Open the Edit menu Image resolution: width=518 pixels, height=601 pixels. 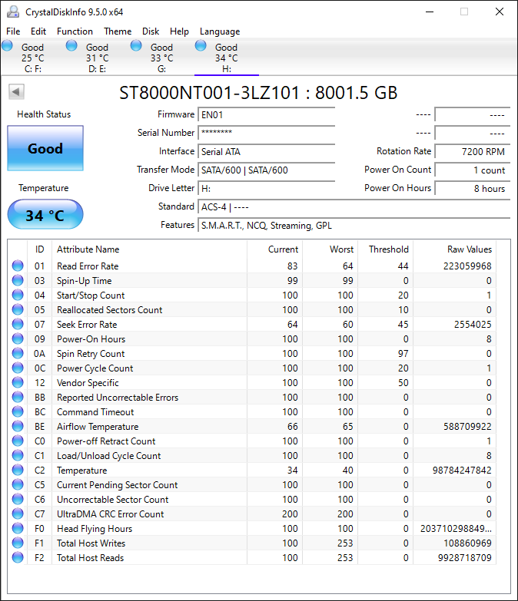[x=38, y=31]
